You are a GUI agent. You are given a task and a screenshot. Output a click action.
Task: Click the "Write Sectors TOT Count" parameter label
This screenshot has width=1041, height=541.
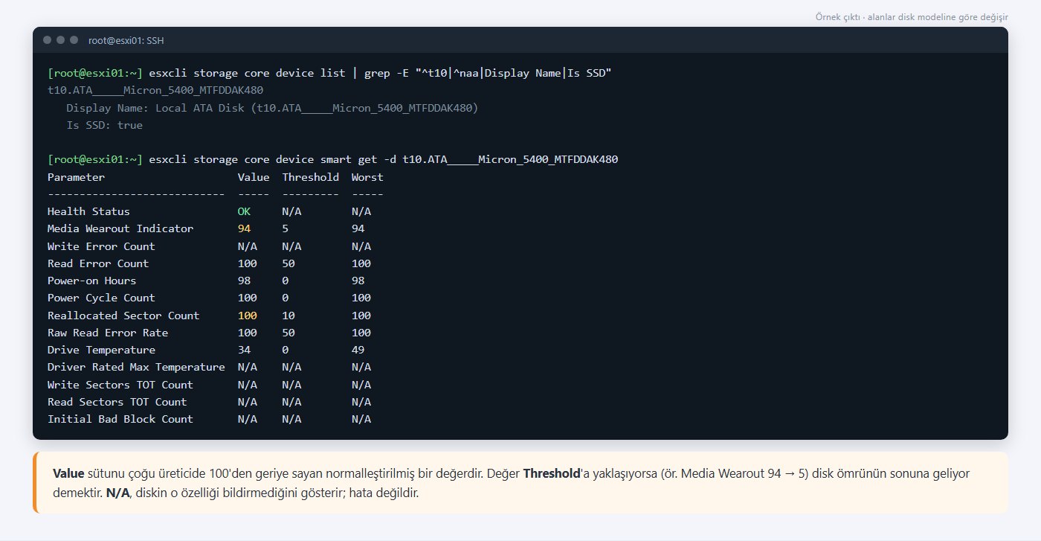pos(120,385)
